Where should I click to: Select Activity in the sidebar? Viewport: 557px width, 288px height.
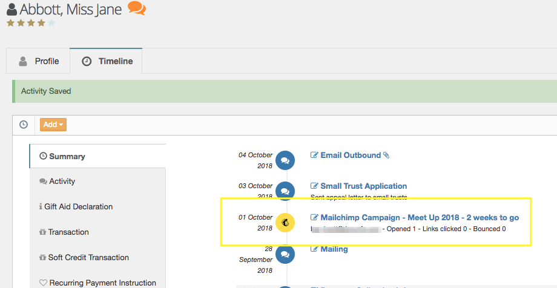(62, 182)
